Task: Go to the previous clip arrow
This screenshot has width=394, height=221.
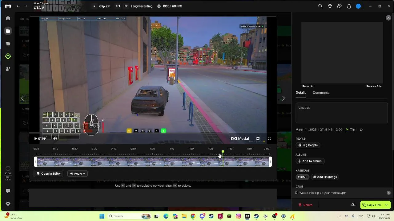Action: 22,98
